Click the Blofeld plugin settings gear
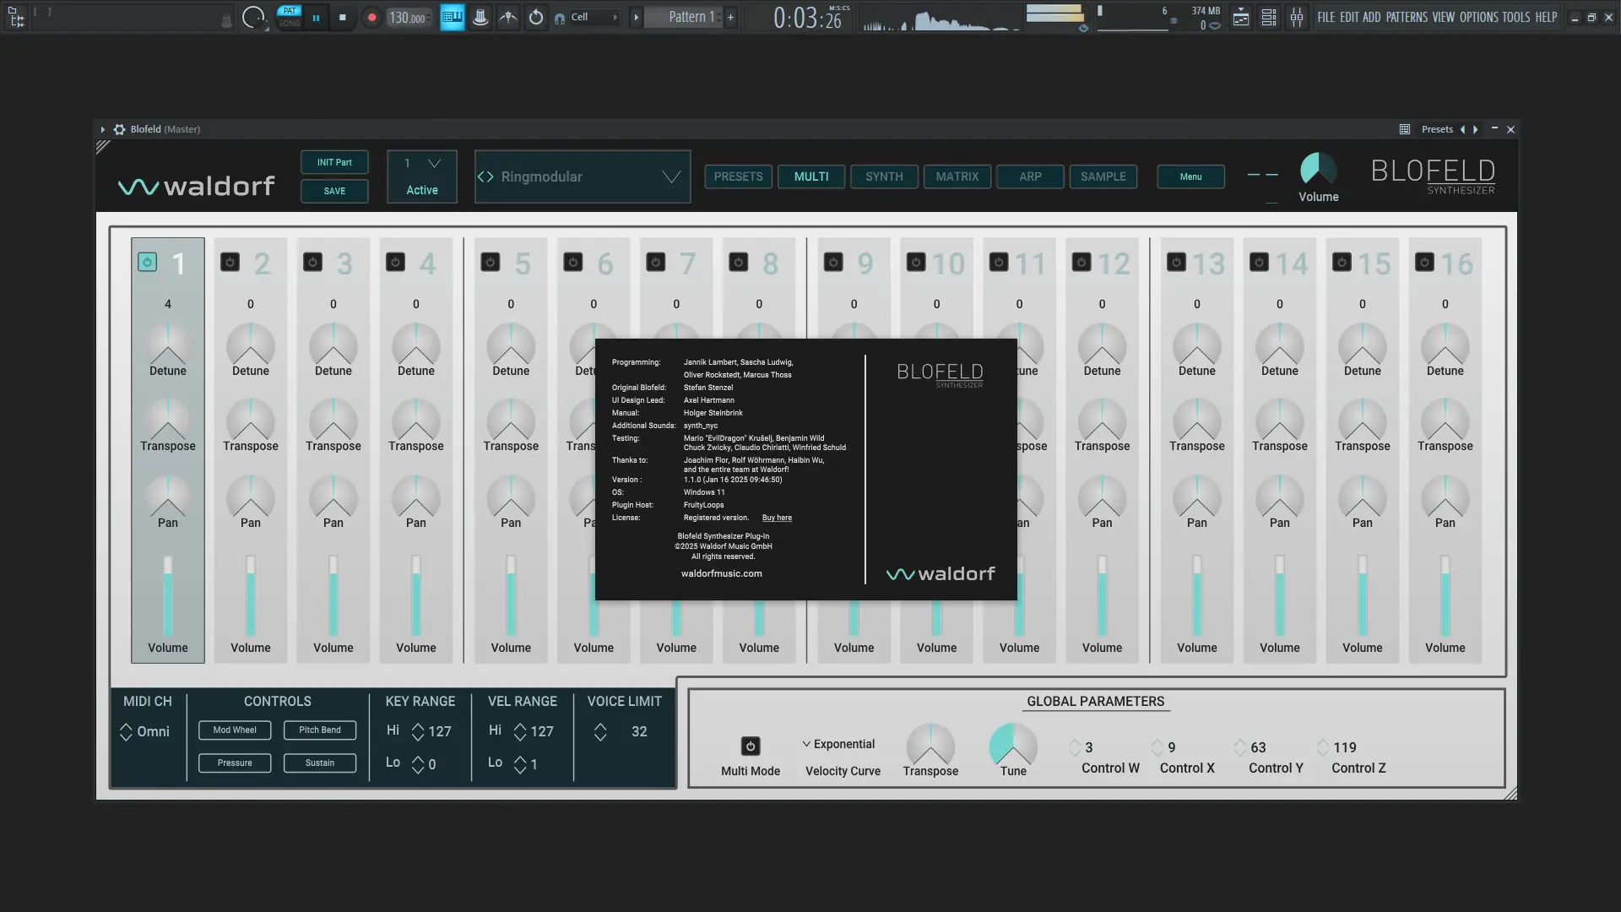 119,129
